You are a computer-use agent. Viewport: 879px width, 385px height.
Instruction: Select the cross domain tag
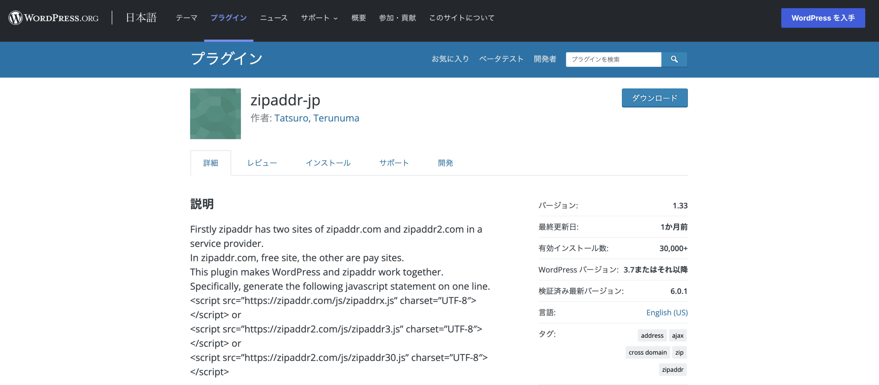coord(647,352)
